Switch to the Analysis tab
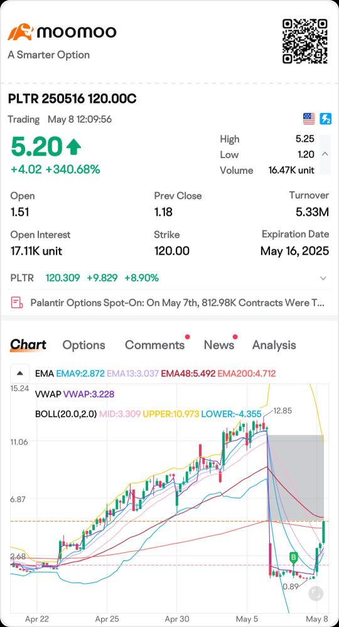Image resolution: width=339 pixels, height=627 pixels. [274, 345]
